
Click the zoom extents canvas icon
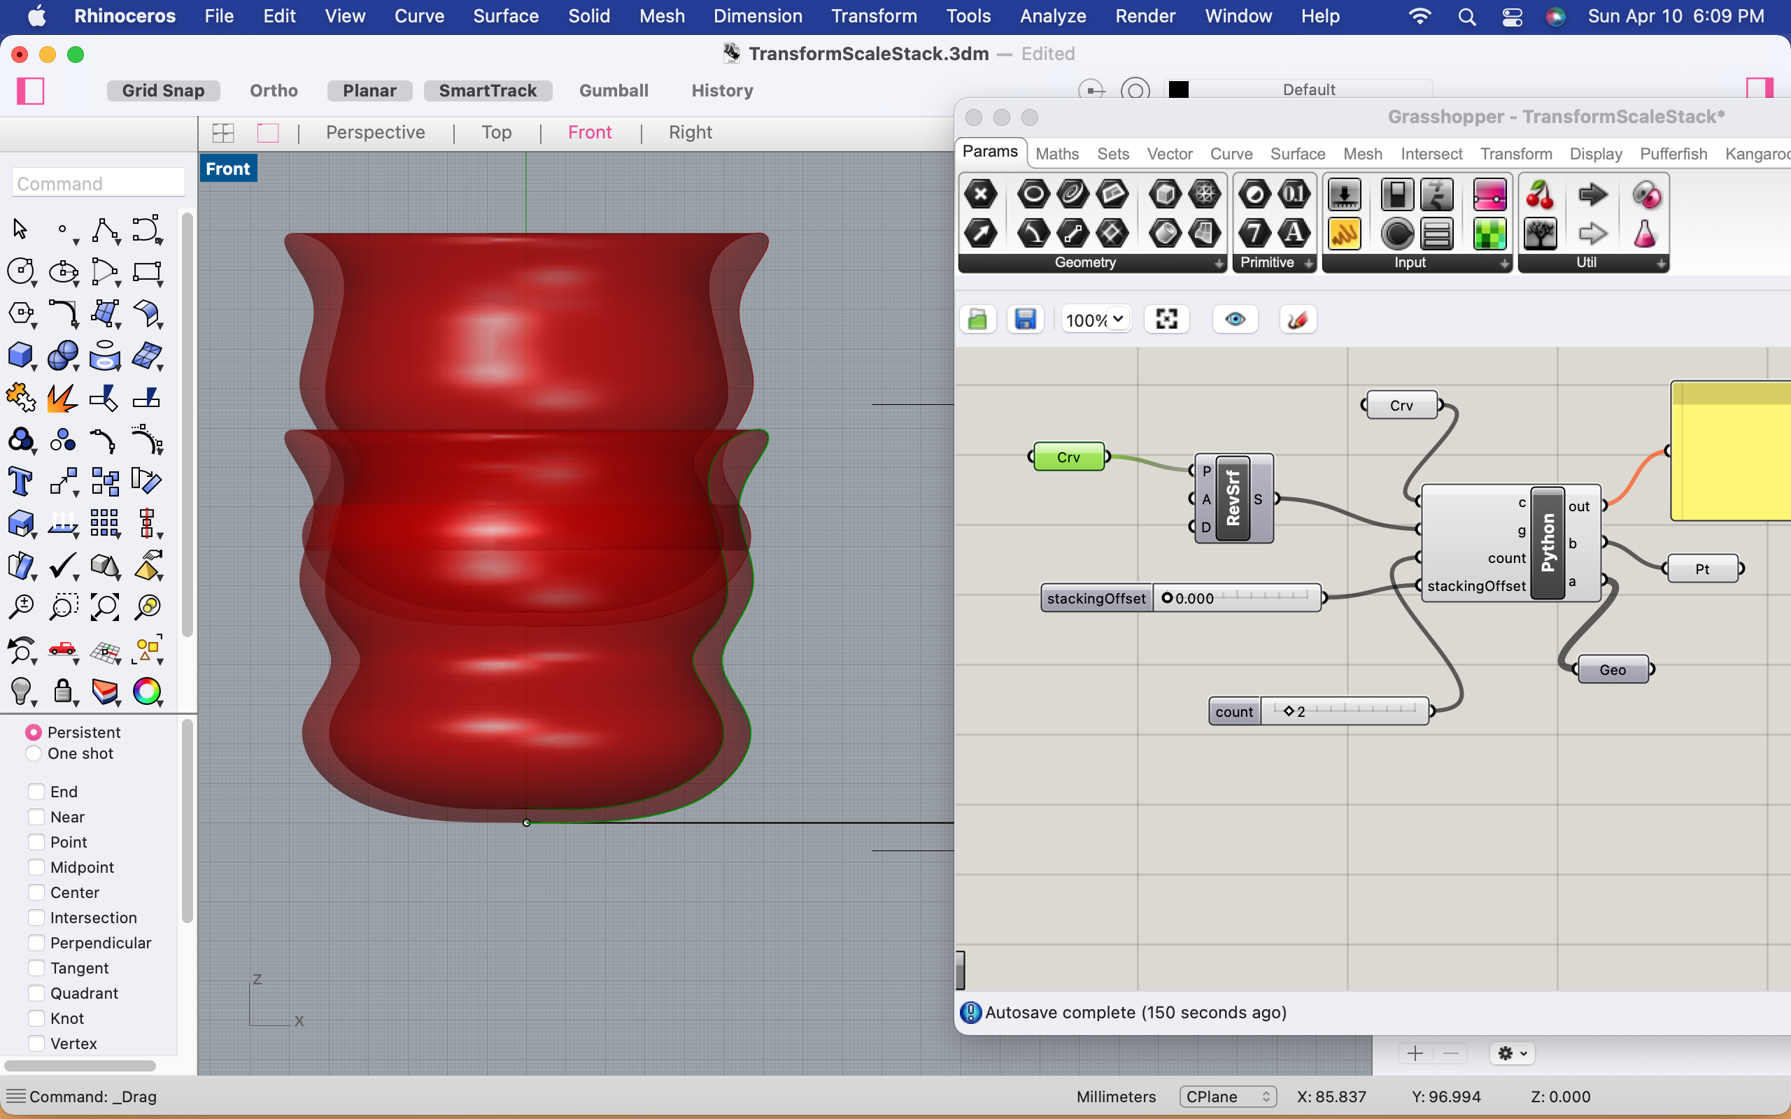1166,320
